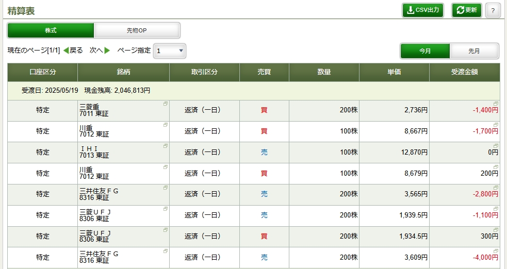Open detail icon above 0円 amount
The height and width of the screenshot is (269, 507).
point(496,146)
